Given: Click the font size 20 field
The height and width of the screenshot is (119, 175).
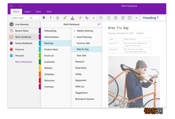Looking at the screenshot, I should click(34, 18).
